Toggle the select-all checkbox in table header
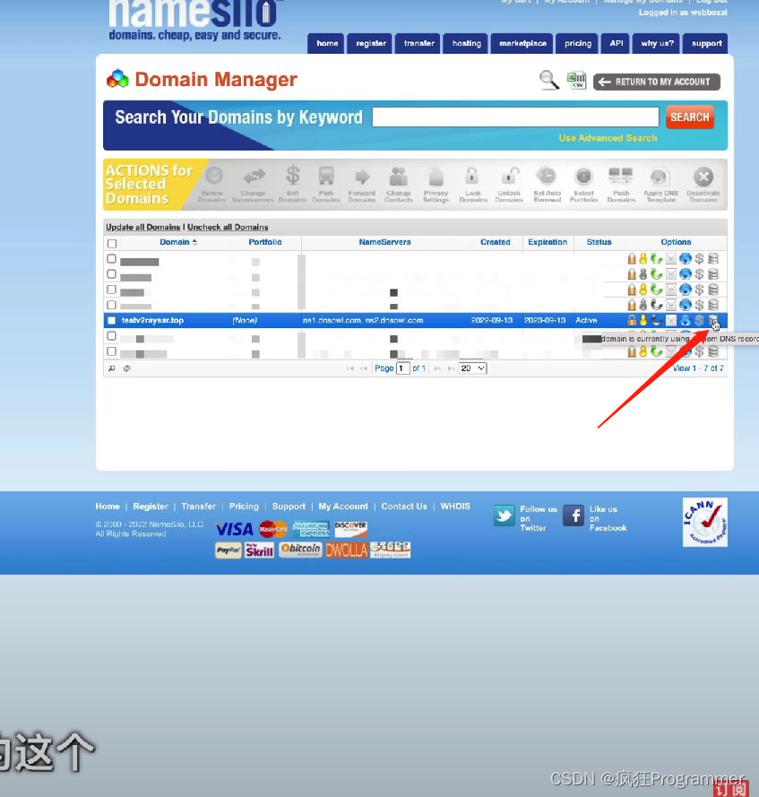The width and height of the screenshot is (759, 797). click(x=112, y=243)
